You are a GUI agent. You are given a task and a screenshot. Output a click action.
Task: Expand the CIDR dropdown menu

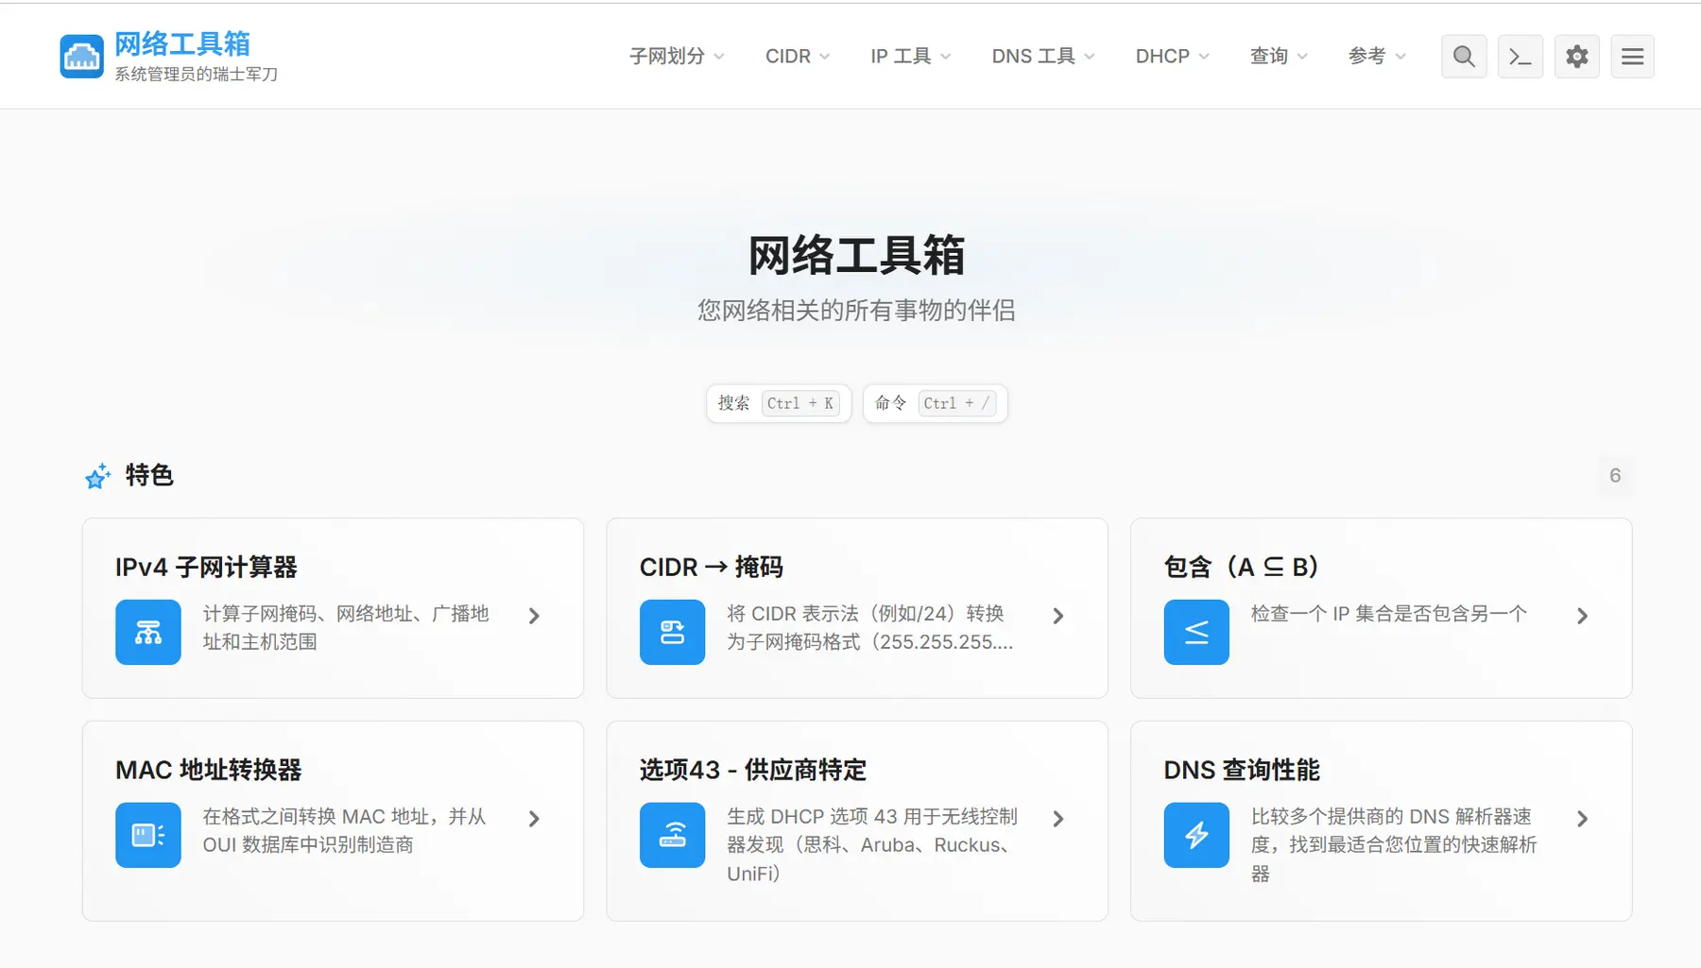tap(797, 57)
